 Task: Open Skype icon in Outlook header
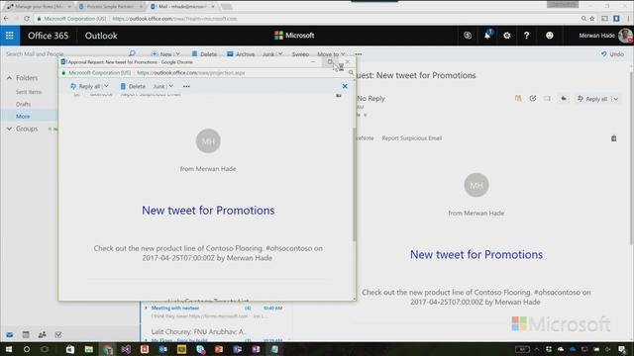(x=468, y=36)
